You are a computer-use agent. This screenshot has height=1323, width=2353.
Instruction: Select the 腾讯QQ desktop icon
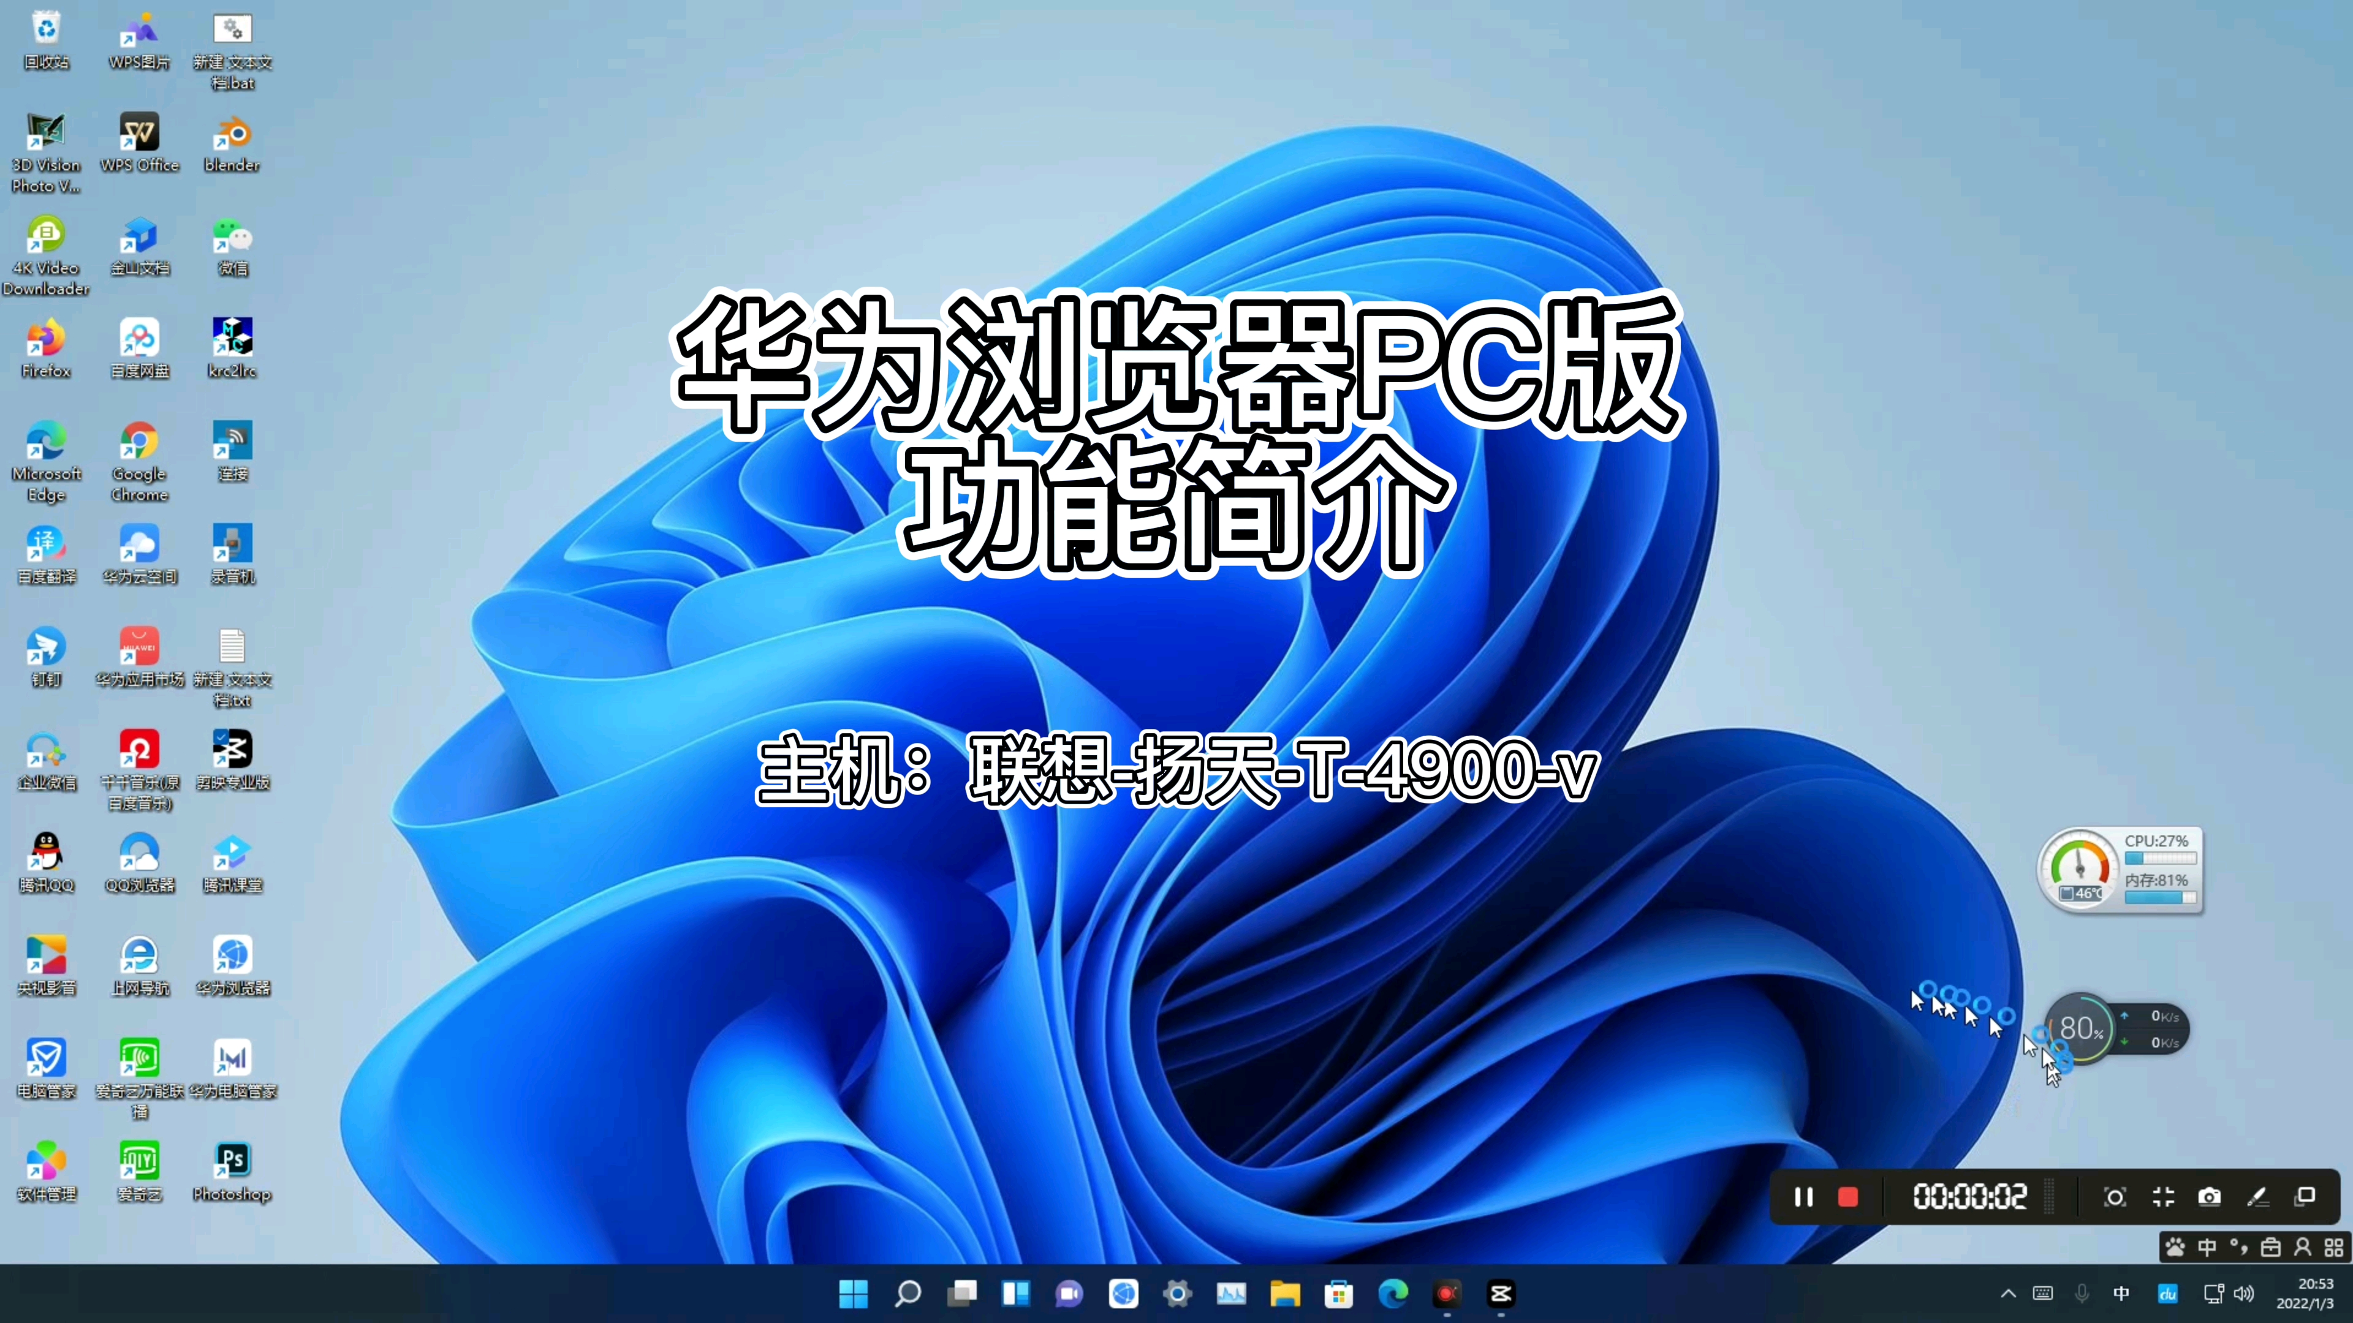pos(46,863)
